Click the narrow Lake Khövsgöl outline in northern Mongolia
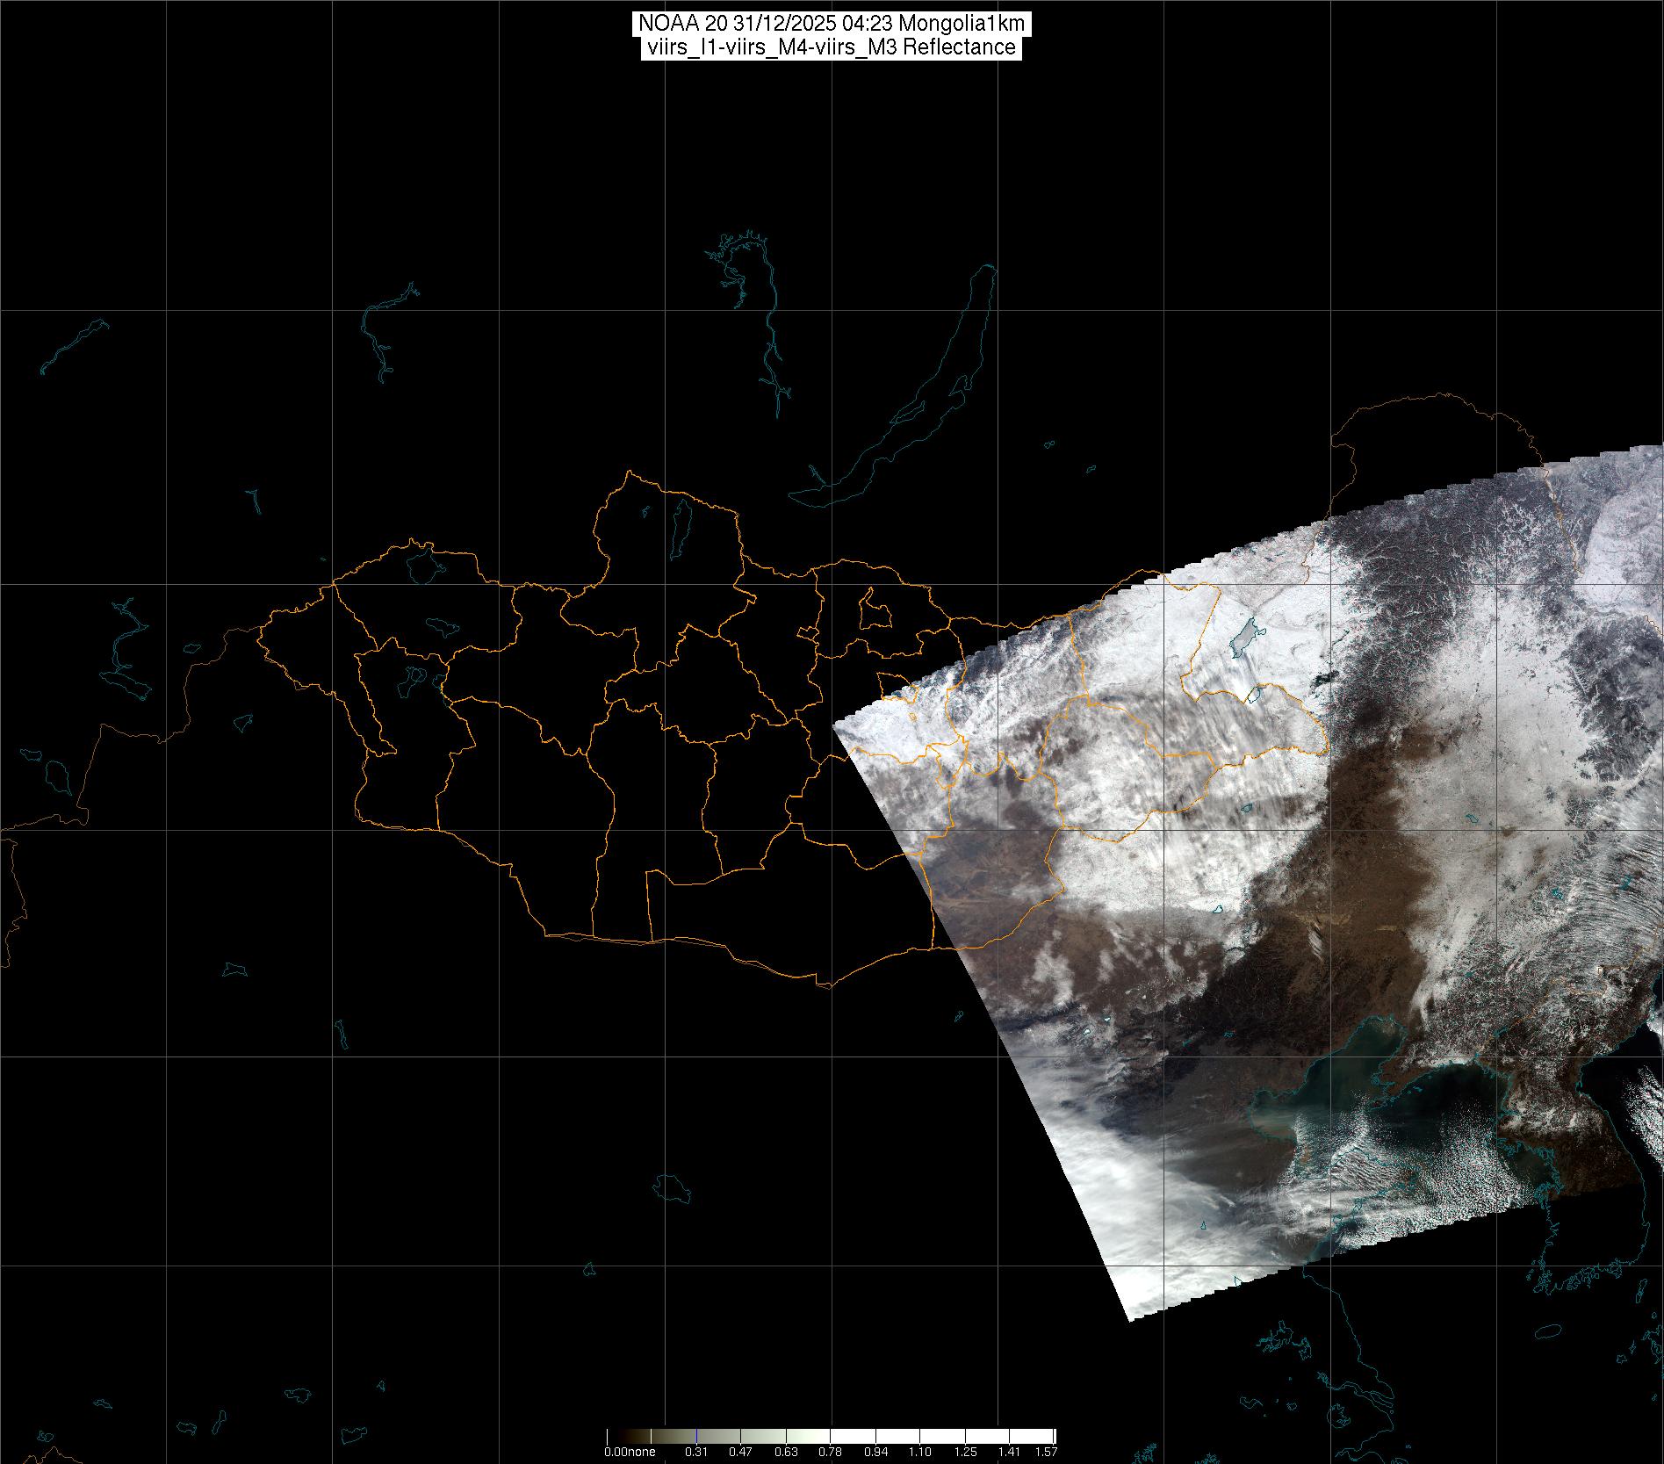The image size is (1664, 1464). click(x=680, y=524)
